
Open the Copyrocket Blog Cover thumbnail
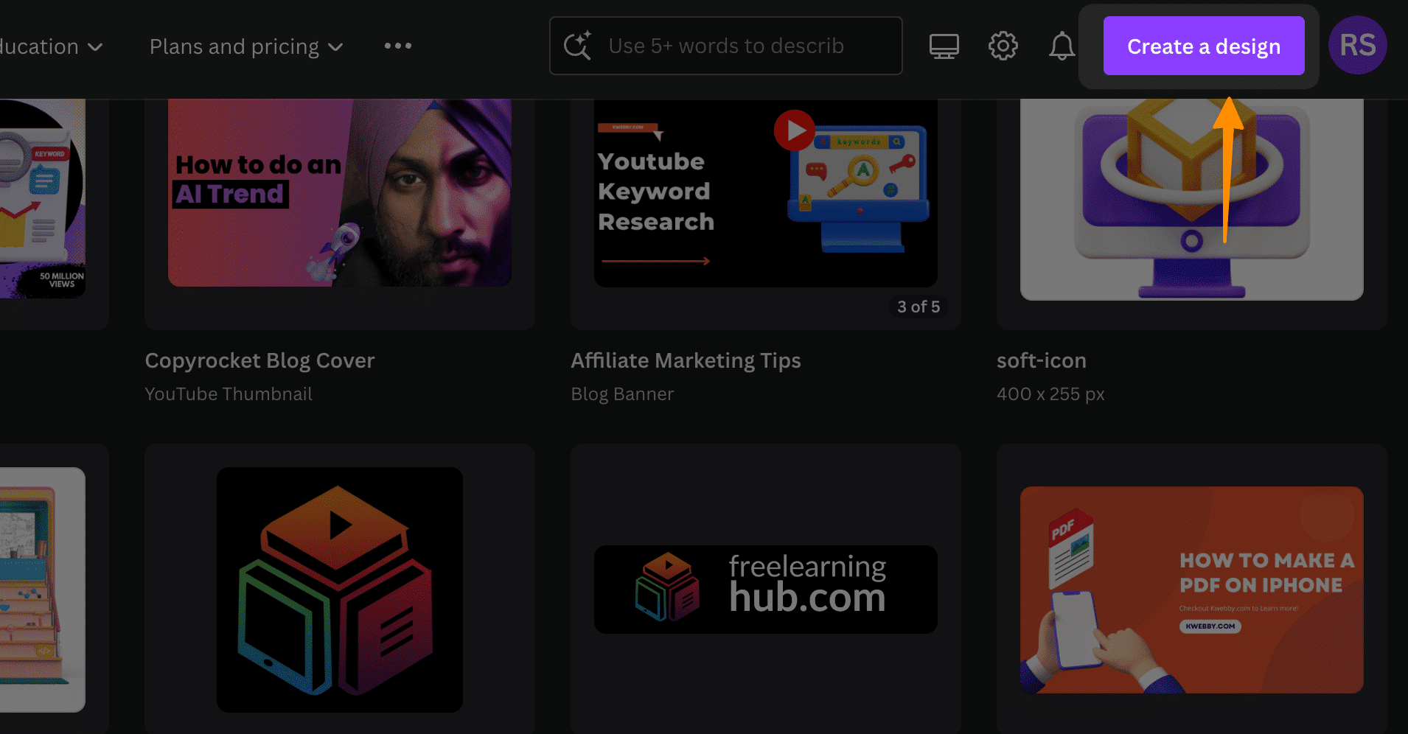(x=340, y=193)
